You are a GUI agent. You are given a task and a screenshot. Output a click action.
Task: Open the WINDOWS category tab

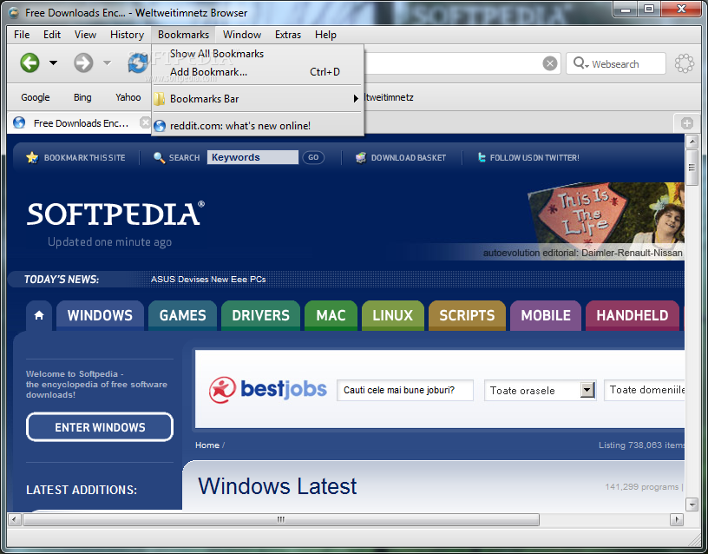[x=100, y=315]
